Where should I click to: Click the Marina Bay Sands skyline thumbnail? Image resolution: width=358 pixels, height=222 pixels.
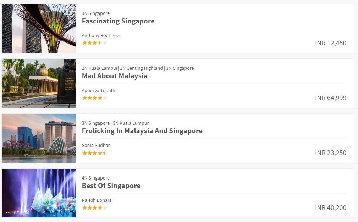[x=39, y=138]
